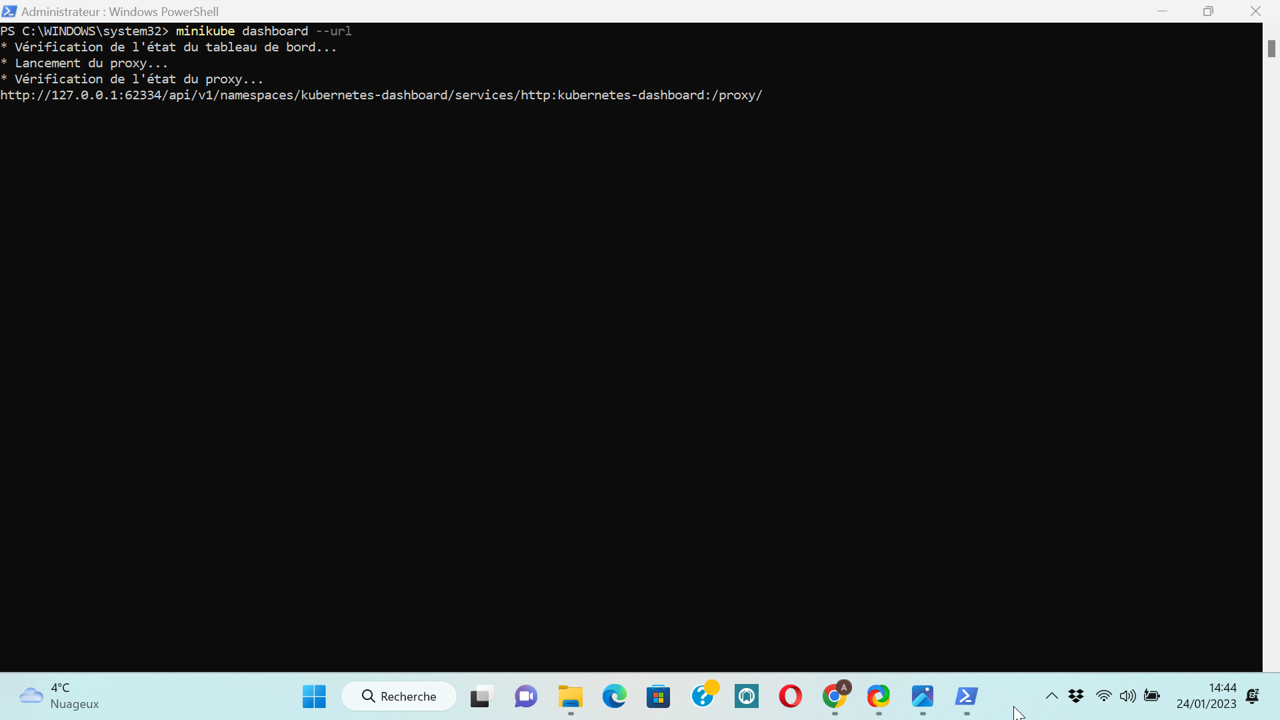Viewport: 1280px width, 720px height.
Task: Click 'Vérification de l'état du tableau de bord' line
Action: click(169, 47)
